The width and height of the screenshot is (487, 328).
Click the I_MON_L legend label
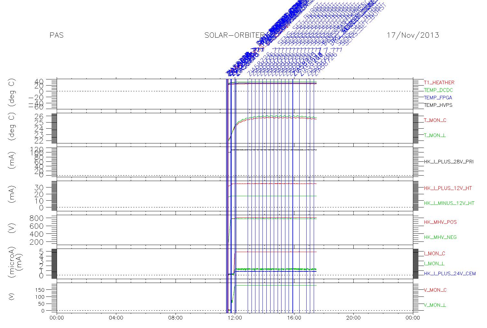click(x=434, y=264)
